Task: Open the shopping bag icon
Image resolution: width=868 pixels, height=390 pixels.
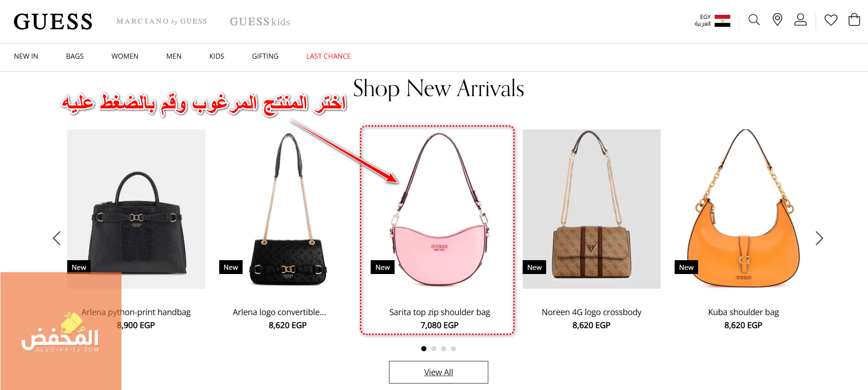Action: (854, 19)
